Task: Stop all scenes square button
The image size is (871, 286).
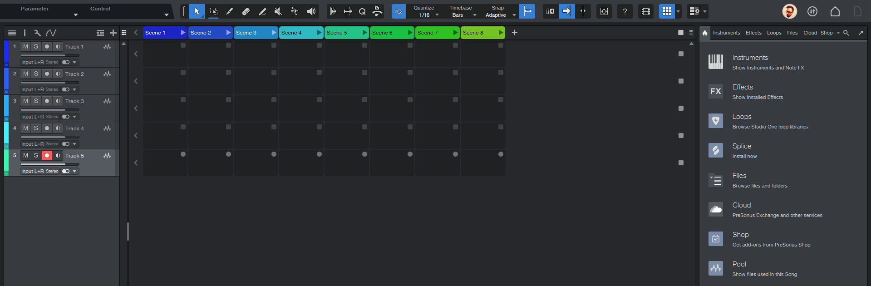Action: (x=681, y=33)
